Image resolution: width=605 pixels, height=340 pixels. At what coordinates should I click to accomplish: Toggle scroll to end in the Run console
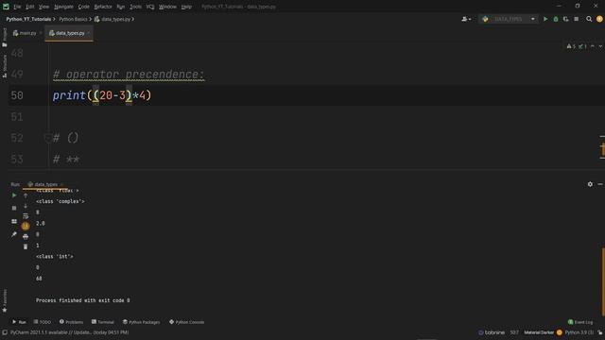(x=26, y=227)
